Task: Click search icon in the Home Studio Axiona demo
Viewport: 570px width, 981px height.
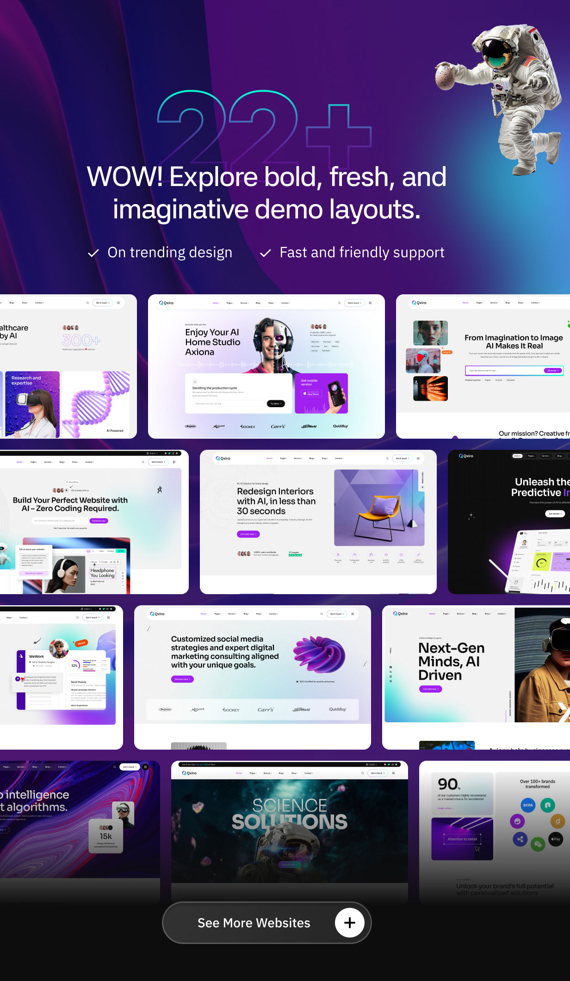Action: coord(339,303)
